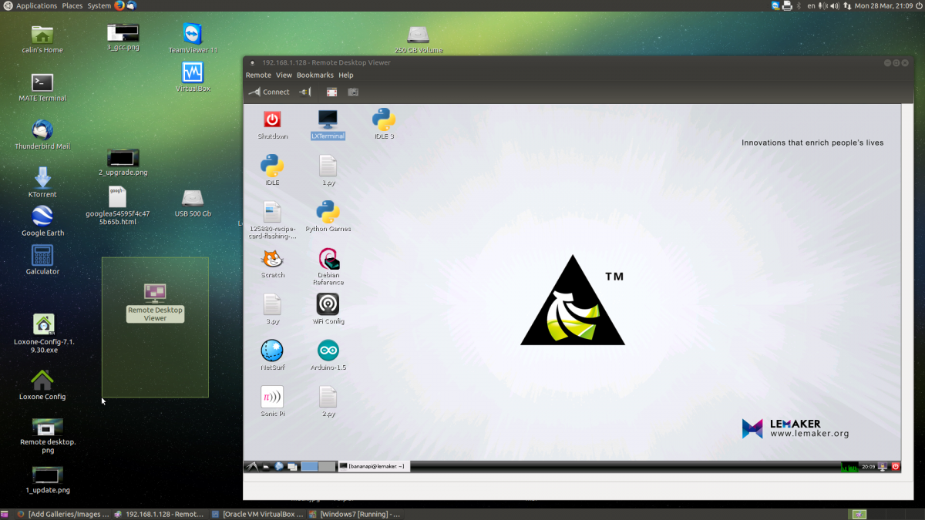Viewport: 925px width, 520px height.
Task: Select the Shutdown icon on remote desktop
Action: click(272, 120)
